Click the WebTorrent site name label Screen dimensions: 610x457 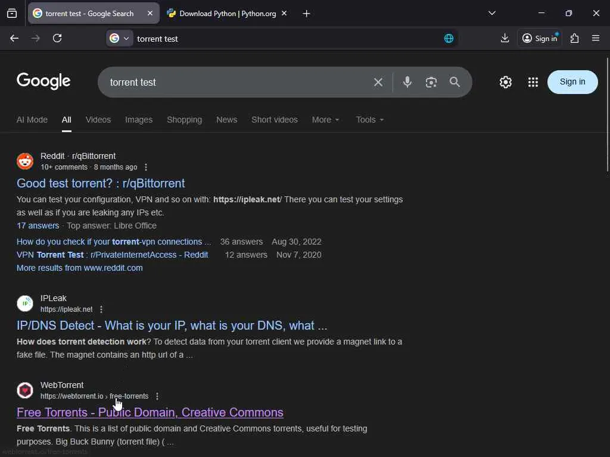62,385
